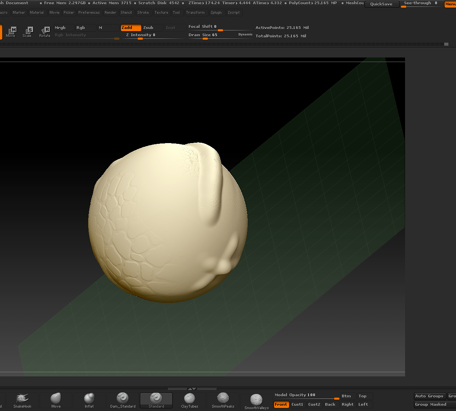This screenshot has height=411, width=456.
Task: Click the ZTime status readout
Action: point(204,3)
